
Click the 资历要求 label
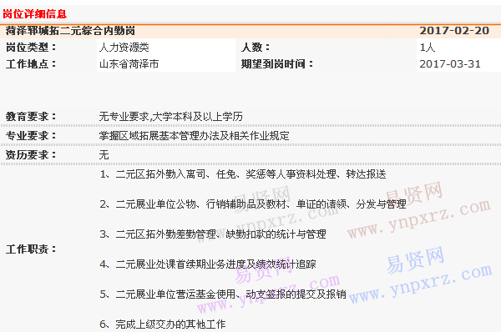pos(31,155)
